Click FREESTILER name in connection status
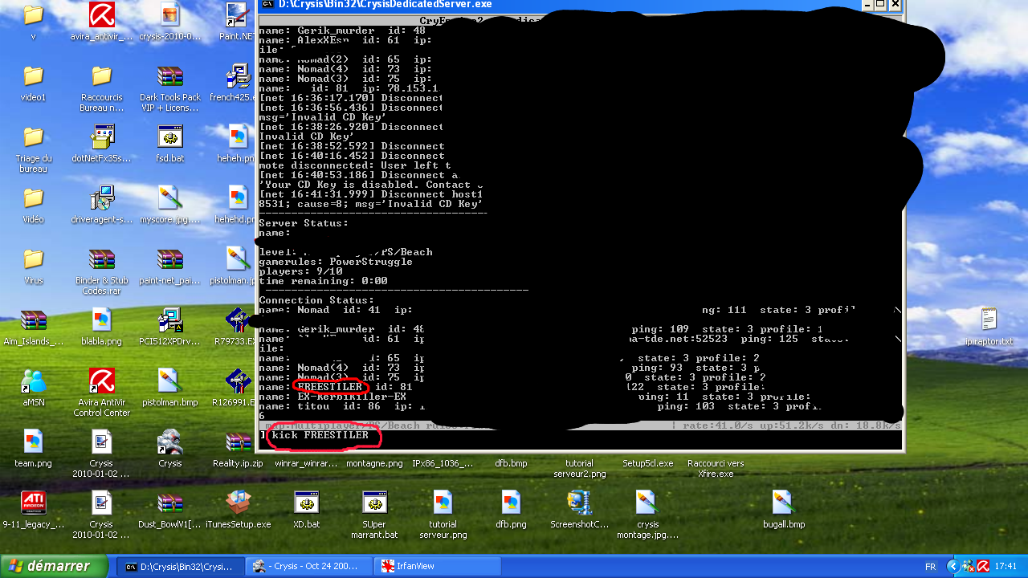The height and width of the screenshot is (578, 1028). click(329, 387)
